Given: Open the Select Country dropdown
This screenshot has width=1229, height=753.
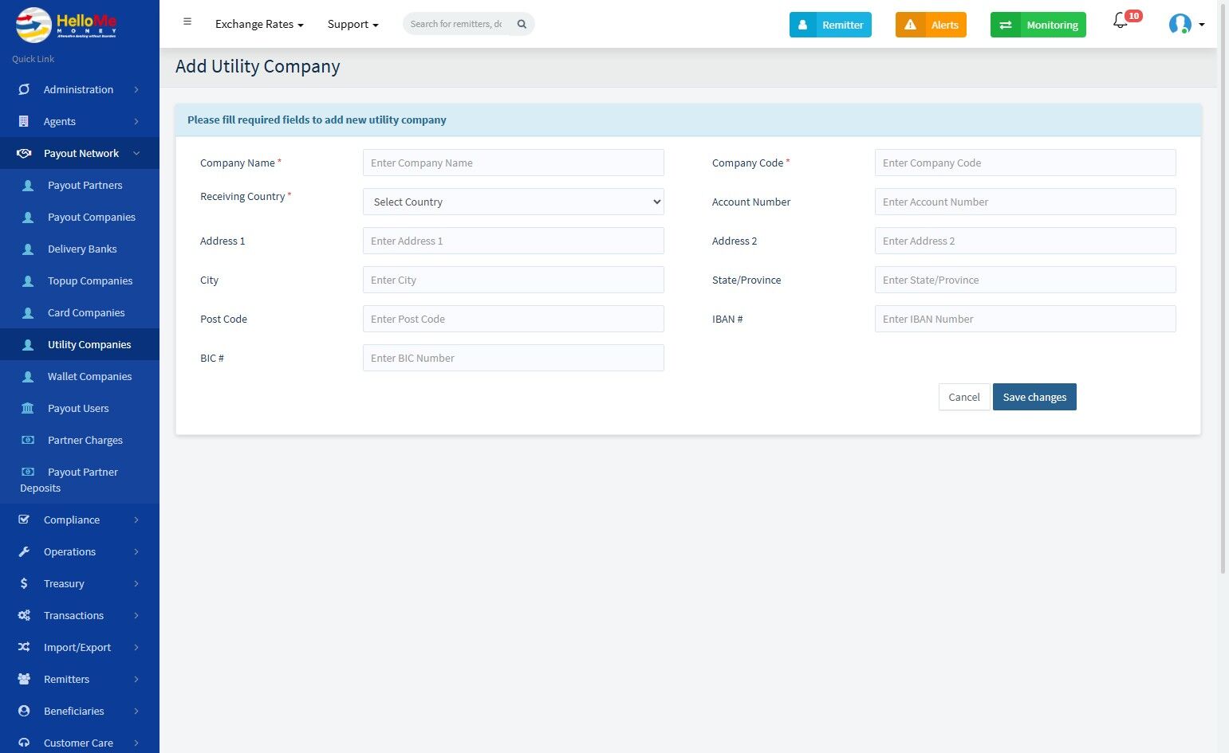Looking at the screenshot, I should [x=513, y=202].
